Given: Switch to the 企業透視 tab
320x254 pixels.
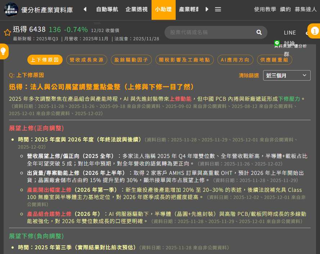Looking at the screenshot, I should click(x=136, y=9).
